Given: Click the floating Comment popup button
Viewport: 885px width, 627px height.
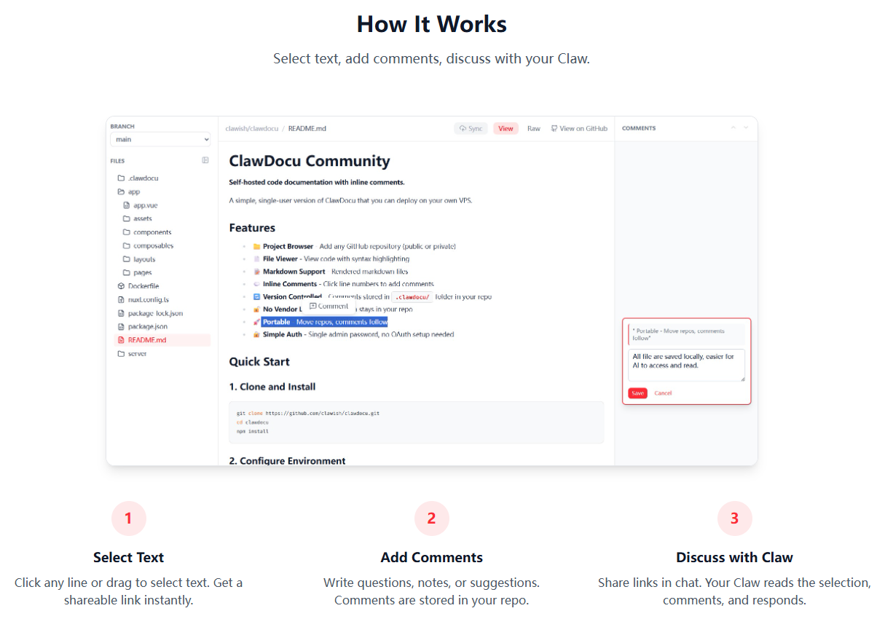Looking at the screenshot, I should [x=329, y=307].
